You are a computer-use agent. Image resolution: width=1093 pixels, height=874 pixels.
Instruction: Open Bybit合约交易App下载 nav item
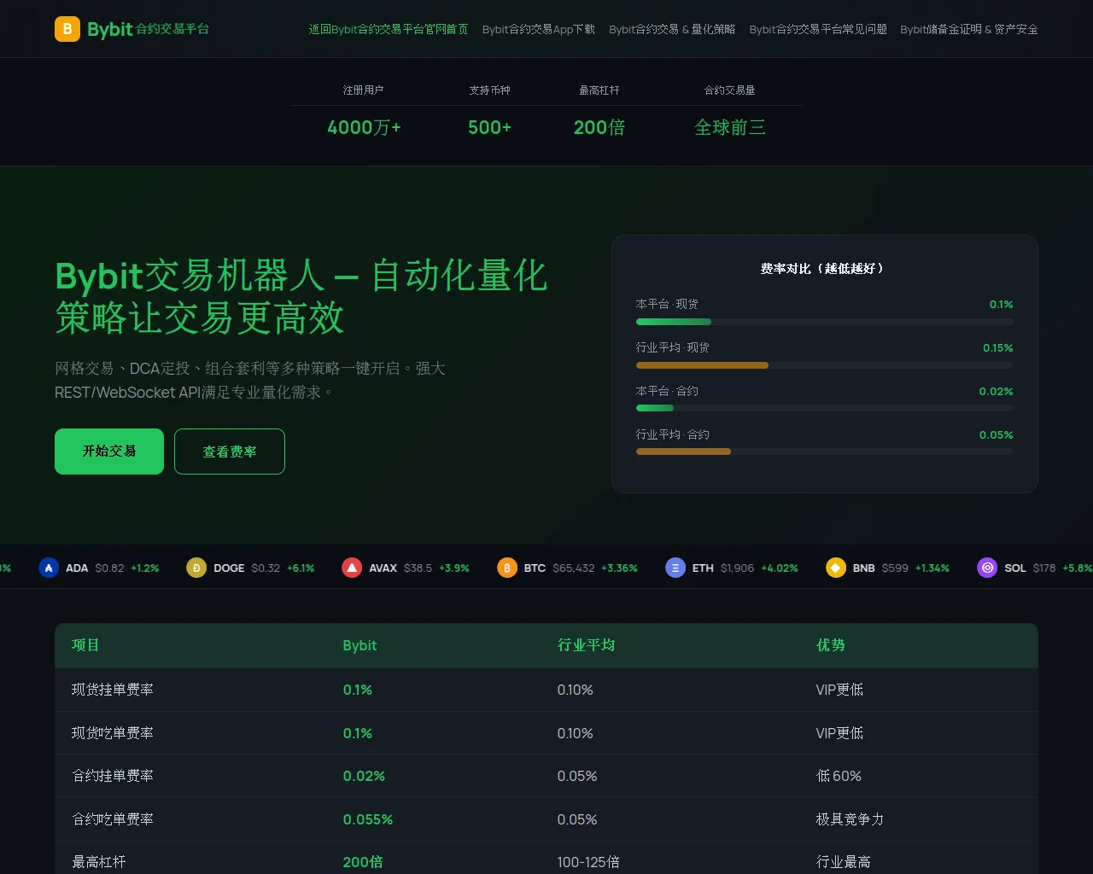pos(538,29)
